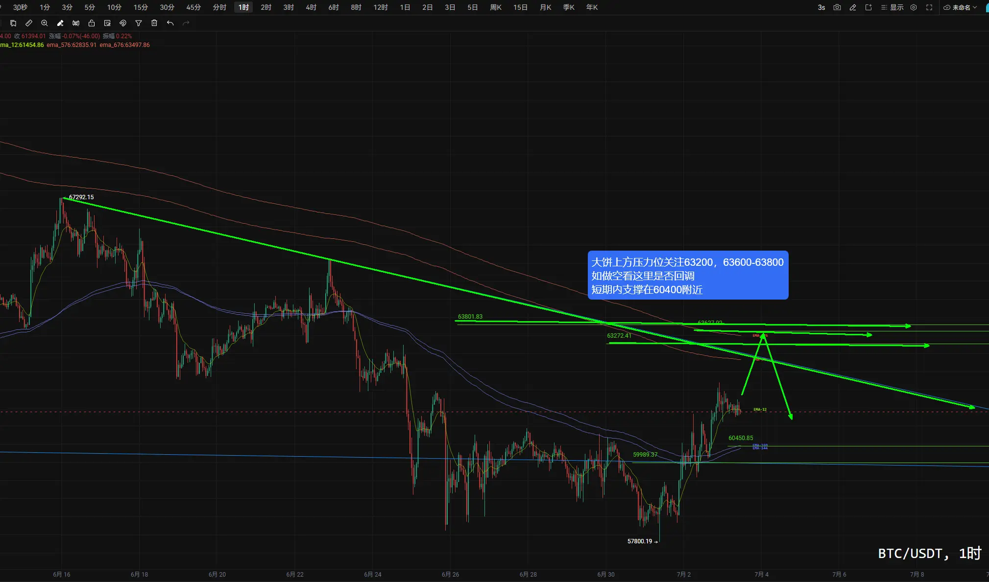Switch to 3时 timeframe
The width and height of the screenshot is (989, 582).
point(289,7)
